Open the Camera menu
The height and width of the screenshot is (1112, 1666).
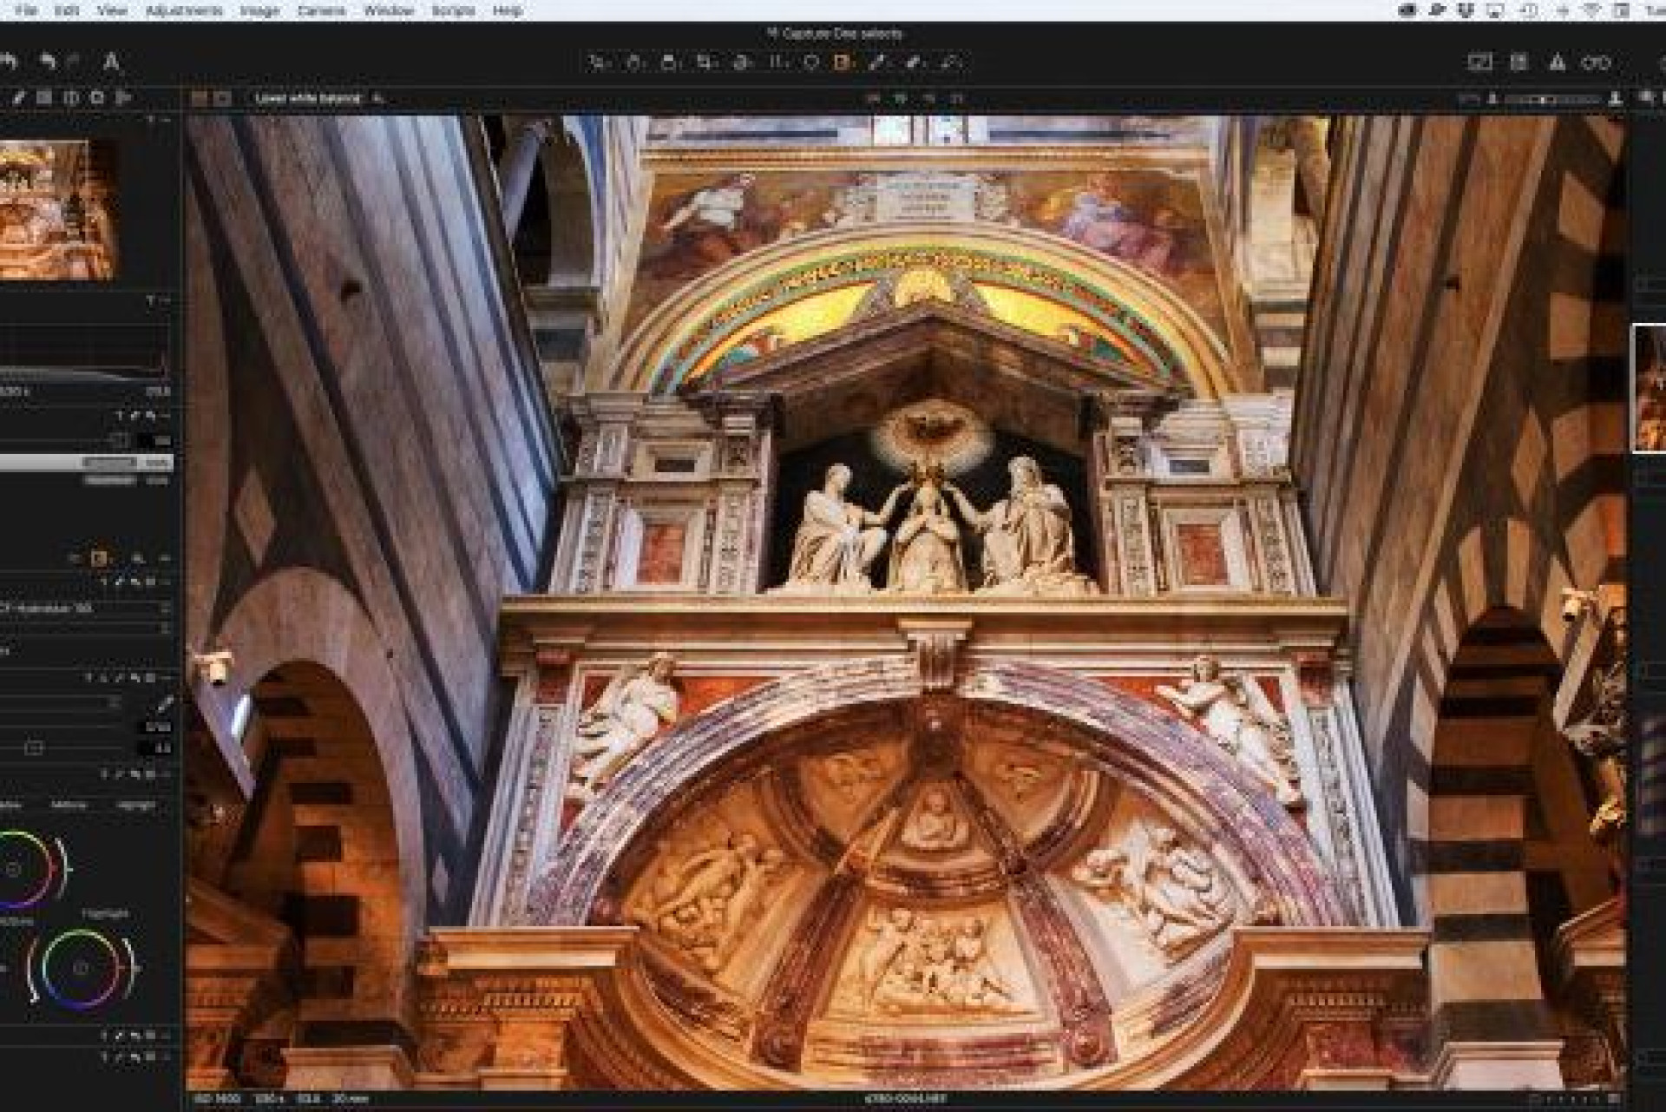[322, 10]
